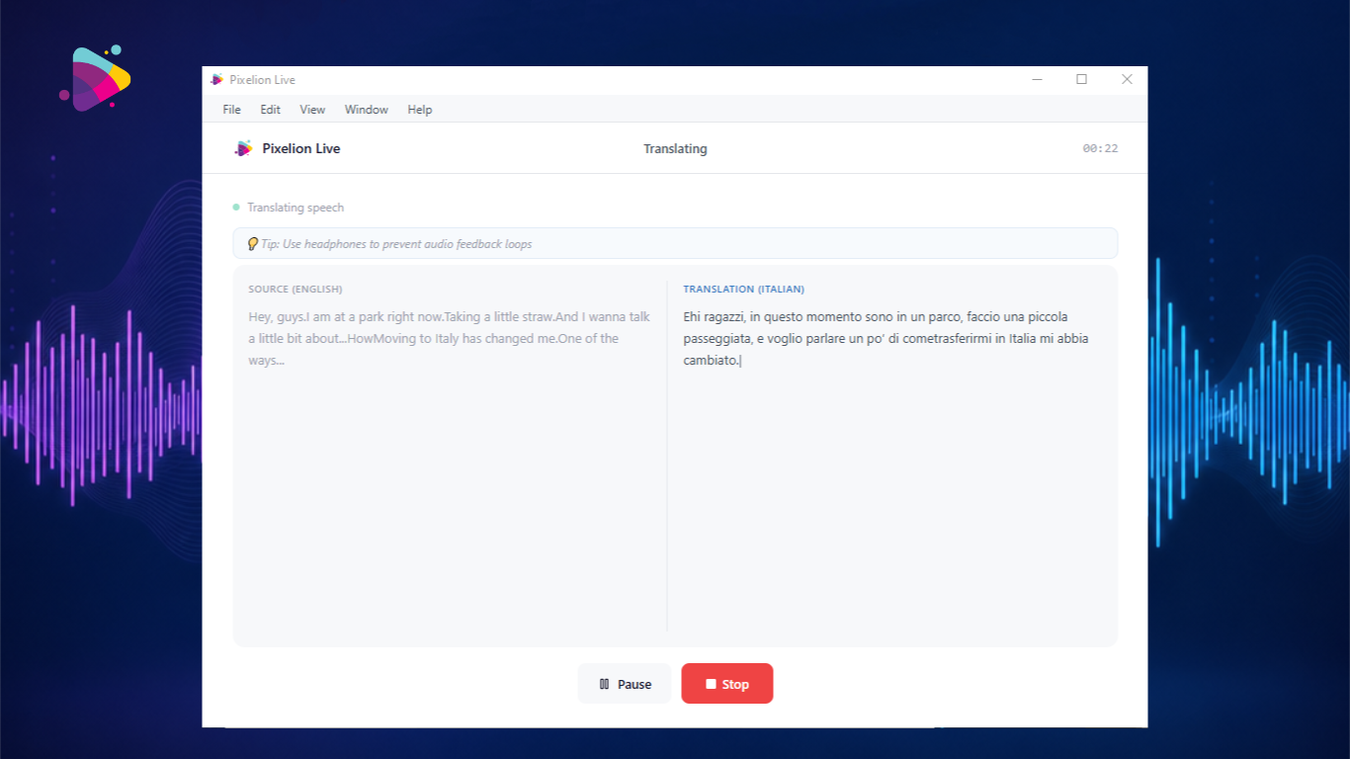Viewport: 1350px width, 759px height.
Task: Click the SOURCE (ENGLISH) label
Action: 295,290
